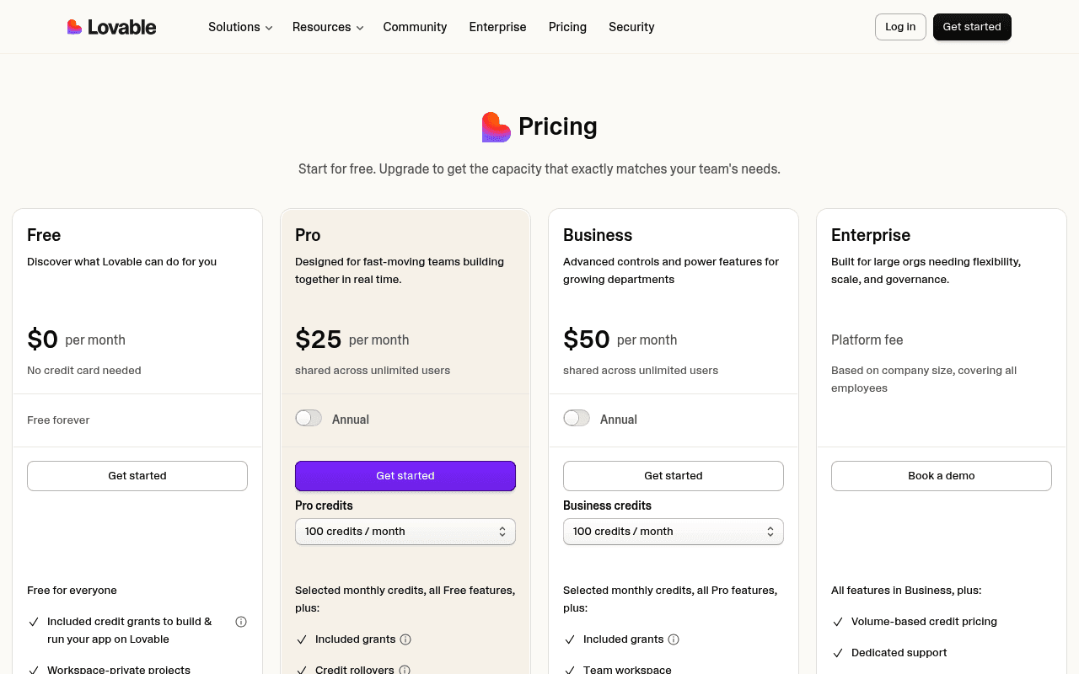Image resolution: width=1079 pixels, height=674 pixels.
Task: Click Get started on the Free plan
Action: point(137,476)
